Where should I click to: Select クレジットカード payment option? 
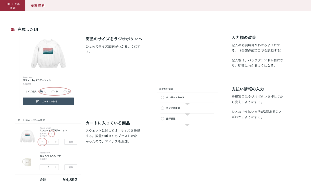click(x=163, y=98)
